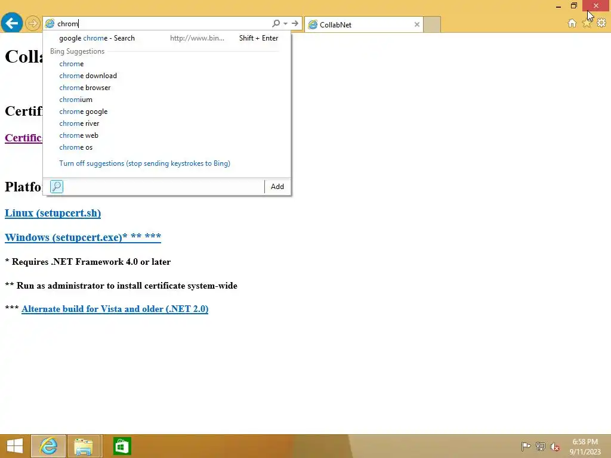Open Favorites star icon
Viewport: 611px width, 458px height.
tap(587, 23)
